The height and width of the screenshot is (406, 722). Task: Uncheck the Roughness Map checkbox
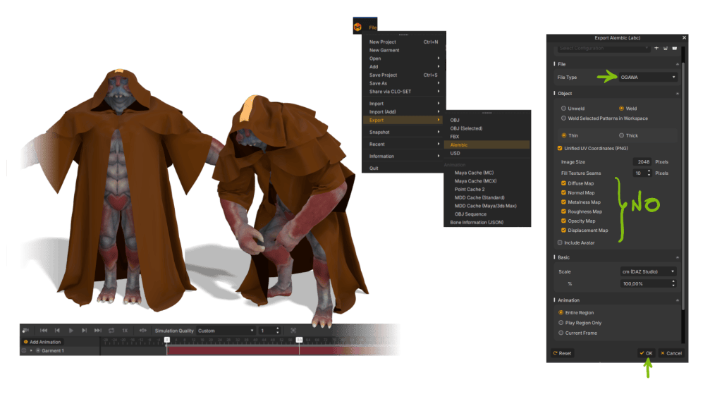point(563,211)
